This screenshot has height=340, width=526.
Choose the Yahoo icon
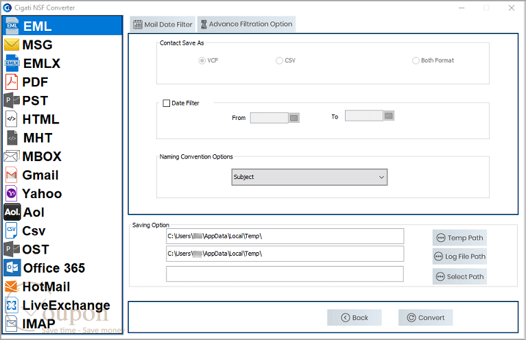pos(12,193)
